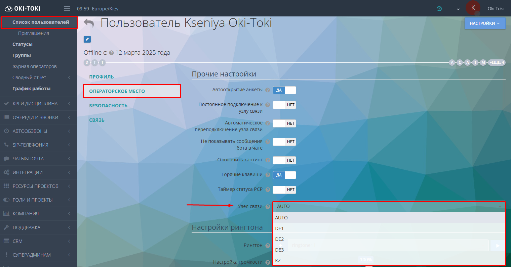Click the Europe/Kiev timezone label
This screenshot has height=267, width=511.
(105, 9)
